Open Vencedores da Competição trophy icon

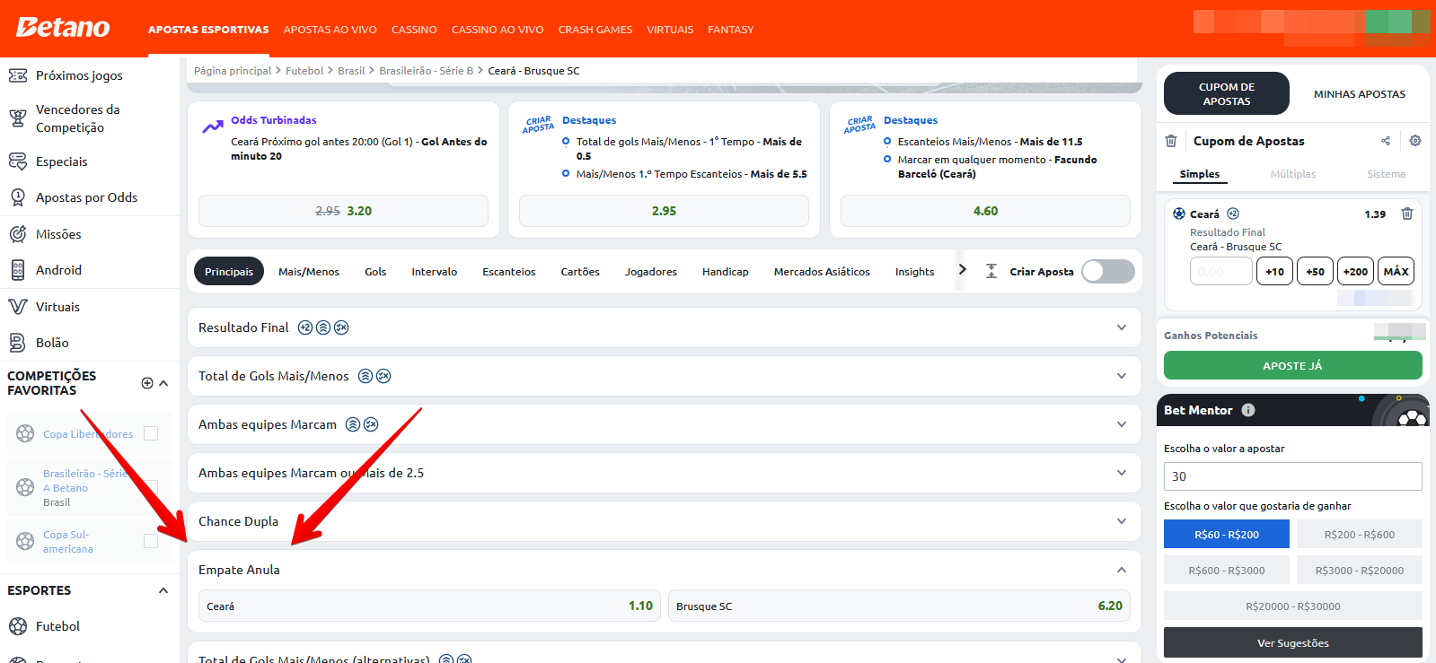18,118
